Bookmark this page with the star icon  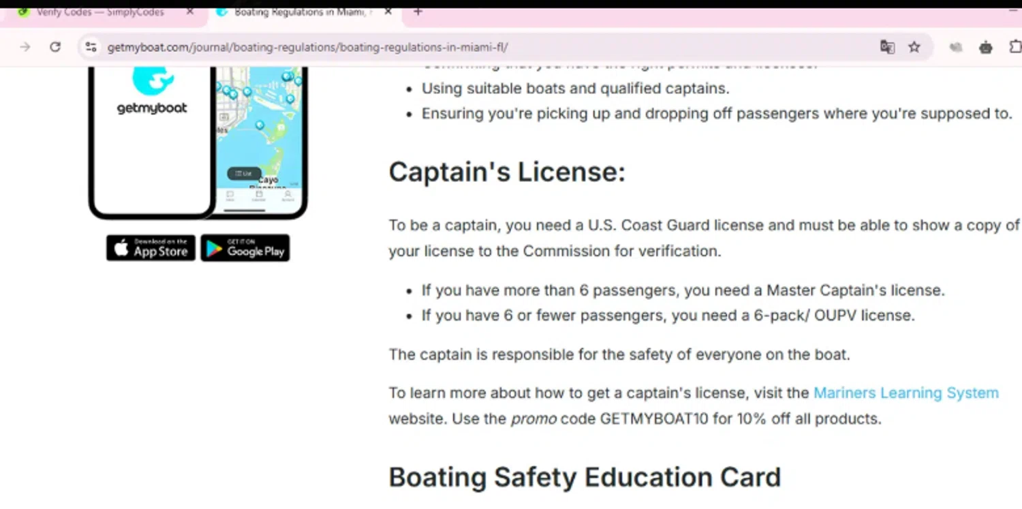point(914,47)
